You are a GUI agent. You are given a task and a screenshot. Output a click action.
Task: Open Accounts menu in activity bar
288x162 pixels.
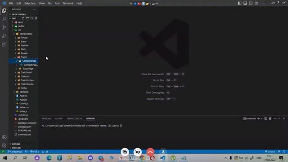4,137
